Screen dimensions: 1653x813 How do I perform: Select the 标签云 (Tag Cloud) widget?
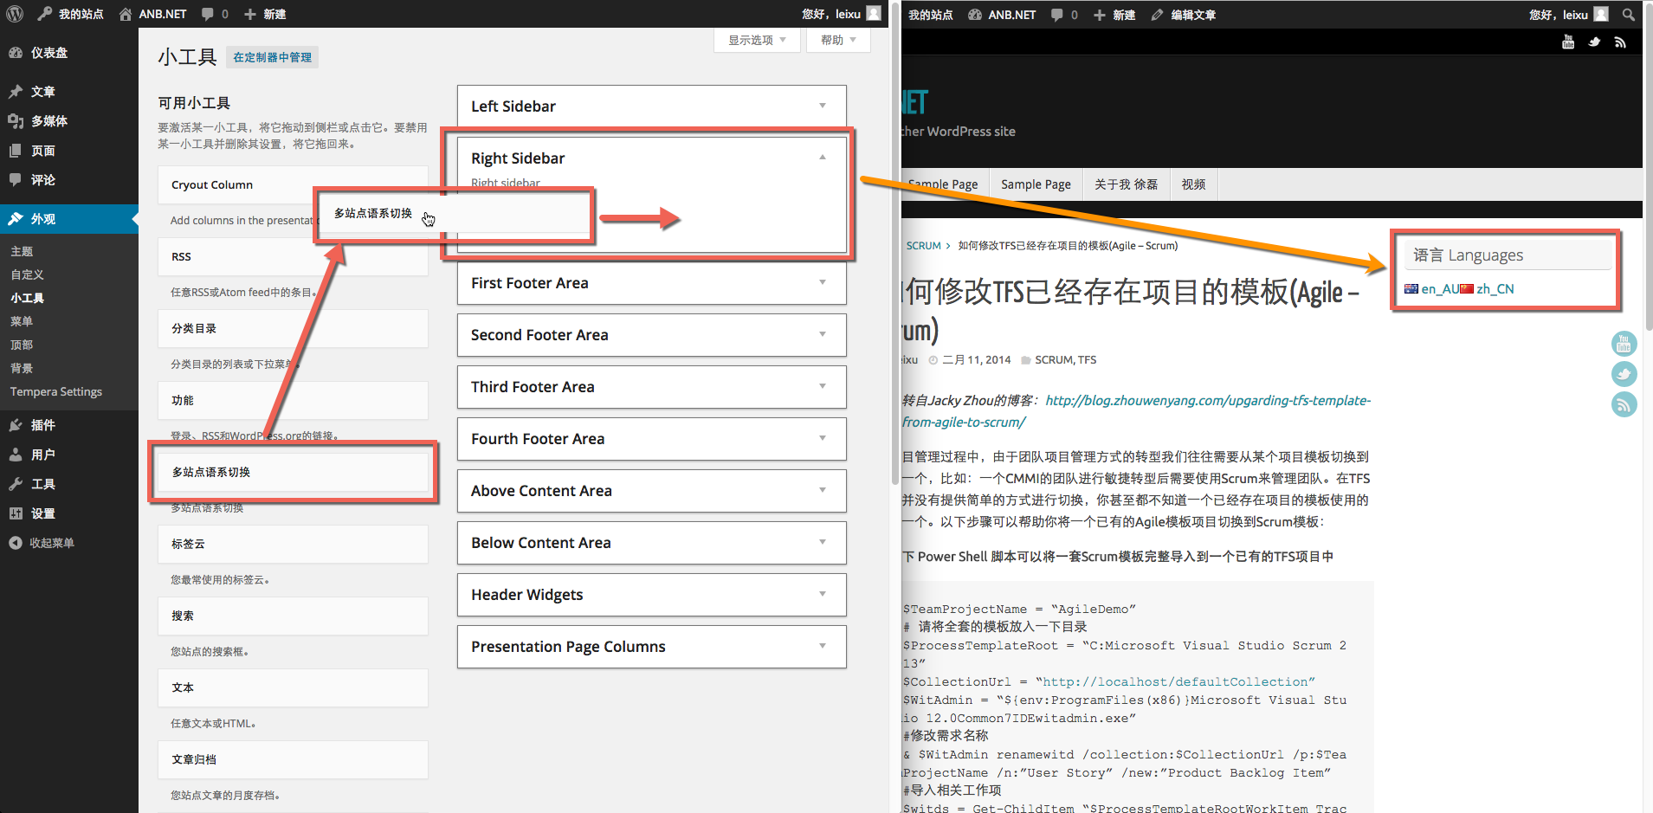click(x=293, y=544)
